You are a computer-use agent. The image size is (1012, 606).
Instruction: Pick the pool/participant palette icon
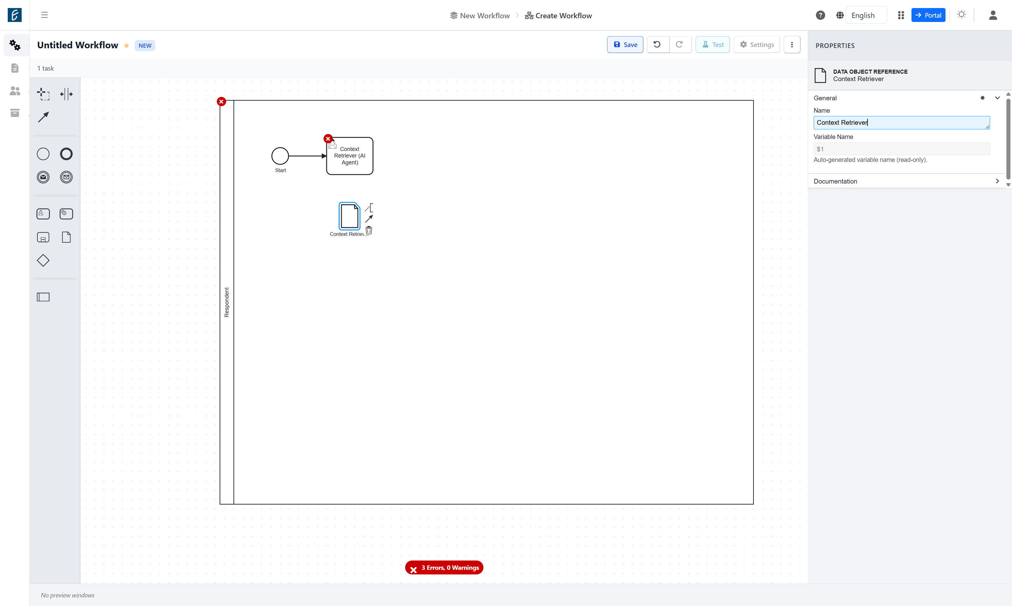tap(43, 297)
